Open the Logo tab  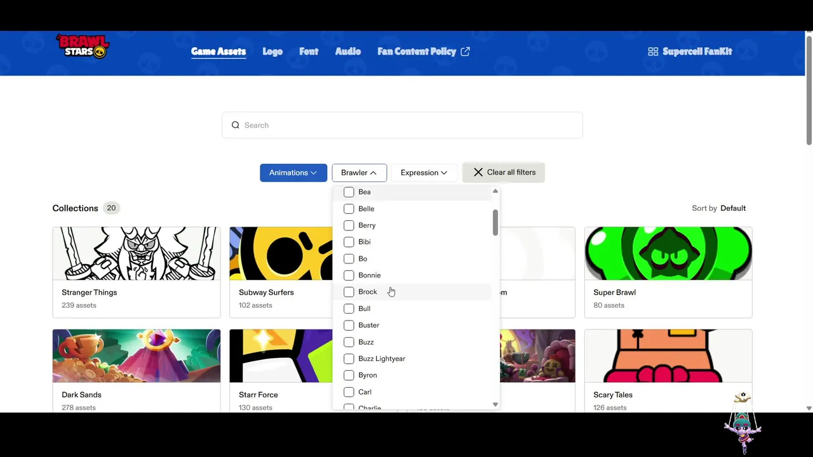pos(272,51)
